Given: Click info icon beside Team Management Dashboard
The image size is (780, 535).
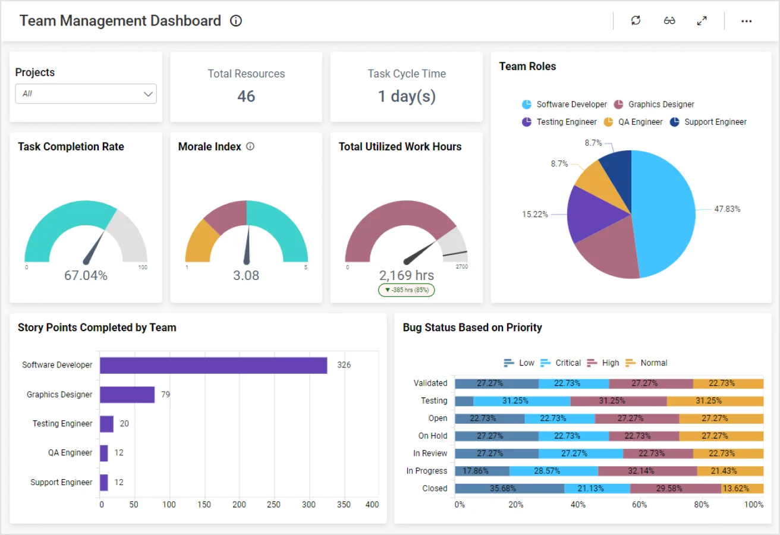Looking at the screenshot, I should tap(236, 21).
